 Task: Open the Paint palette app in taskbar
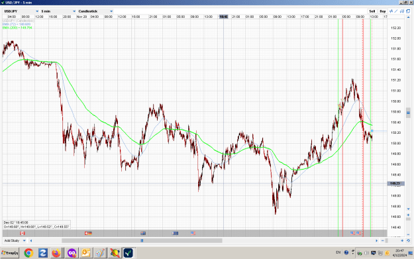pos(100,253)
